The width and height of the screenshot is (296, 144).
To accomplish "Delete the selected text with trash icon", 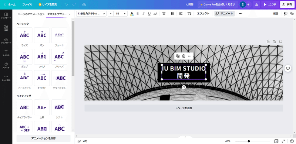I will (184, 56).
